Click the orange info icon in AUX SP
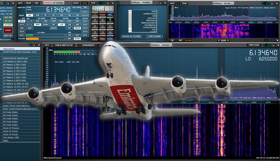 pyautogui.click(x=266, y=40)
